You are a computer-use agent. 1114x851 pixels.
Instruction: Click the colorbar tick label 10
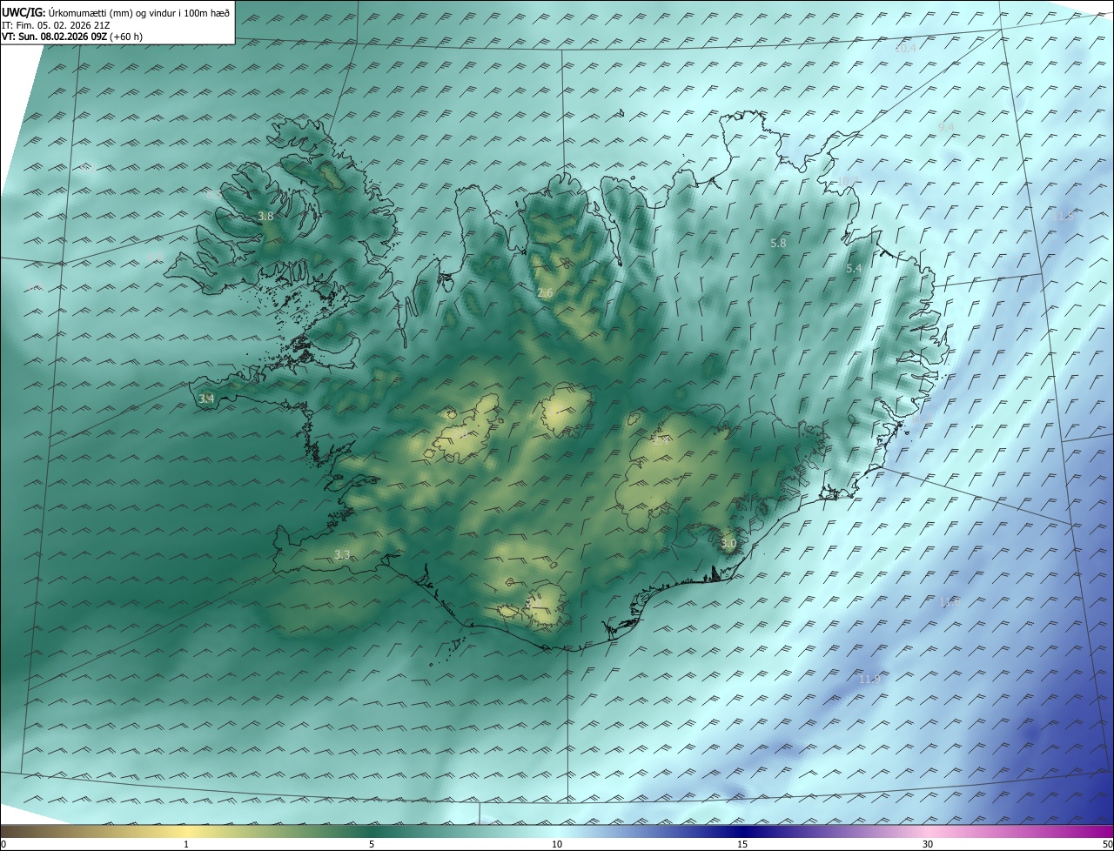557,844
